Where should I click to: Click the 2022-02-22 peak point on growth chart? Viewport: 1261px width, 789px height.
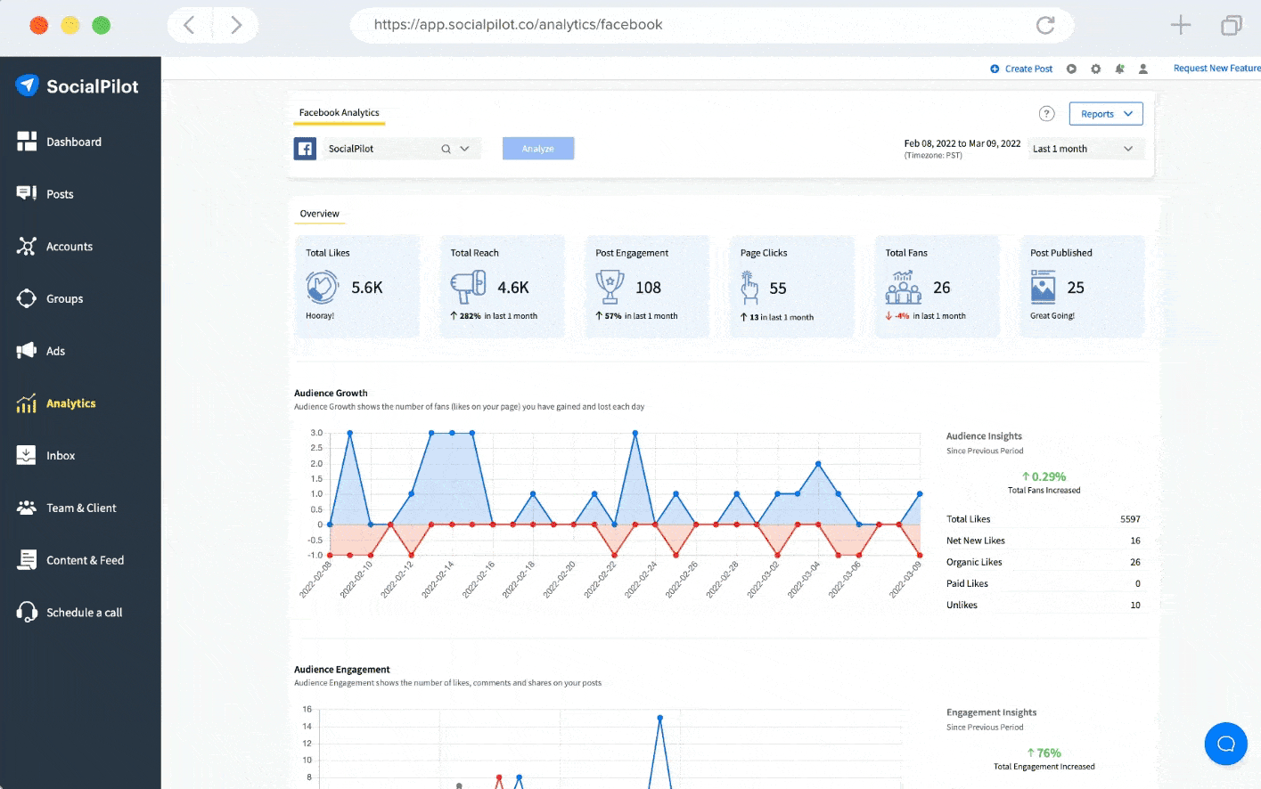pos(635,433)
